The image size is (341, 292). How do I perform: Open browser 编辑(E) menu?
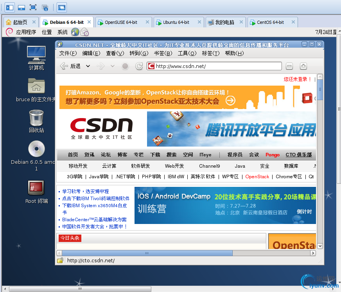[x=91, y=53]
